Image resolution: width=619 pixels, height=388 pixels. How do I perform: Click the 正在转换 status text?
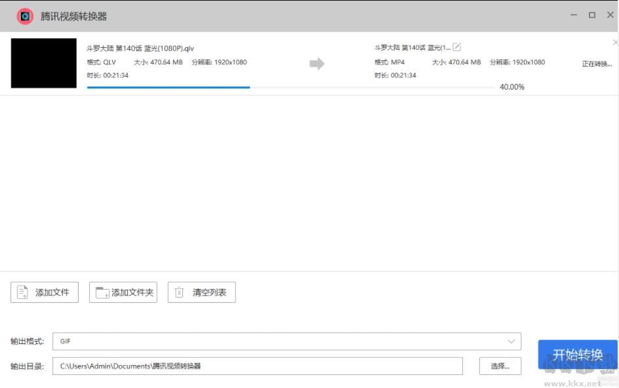[597, 63]
